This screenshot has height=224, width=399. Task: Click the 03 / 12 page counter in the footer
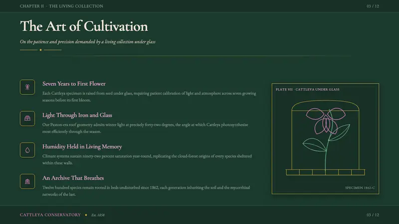coord(373,215)
